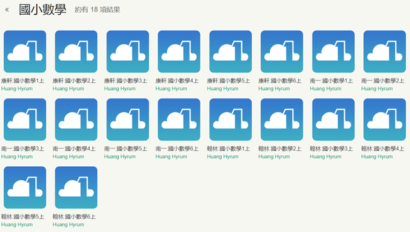Viewport: 410px width, 232px height.
Task: Click the 康軒:國小數學6上 title text
Action: pos(280,81)
